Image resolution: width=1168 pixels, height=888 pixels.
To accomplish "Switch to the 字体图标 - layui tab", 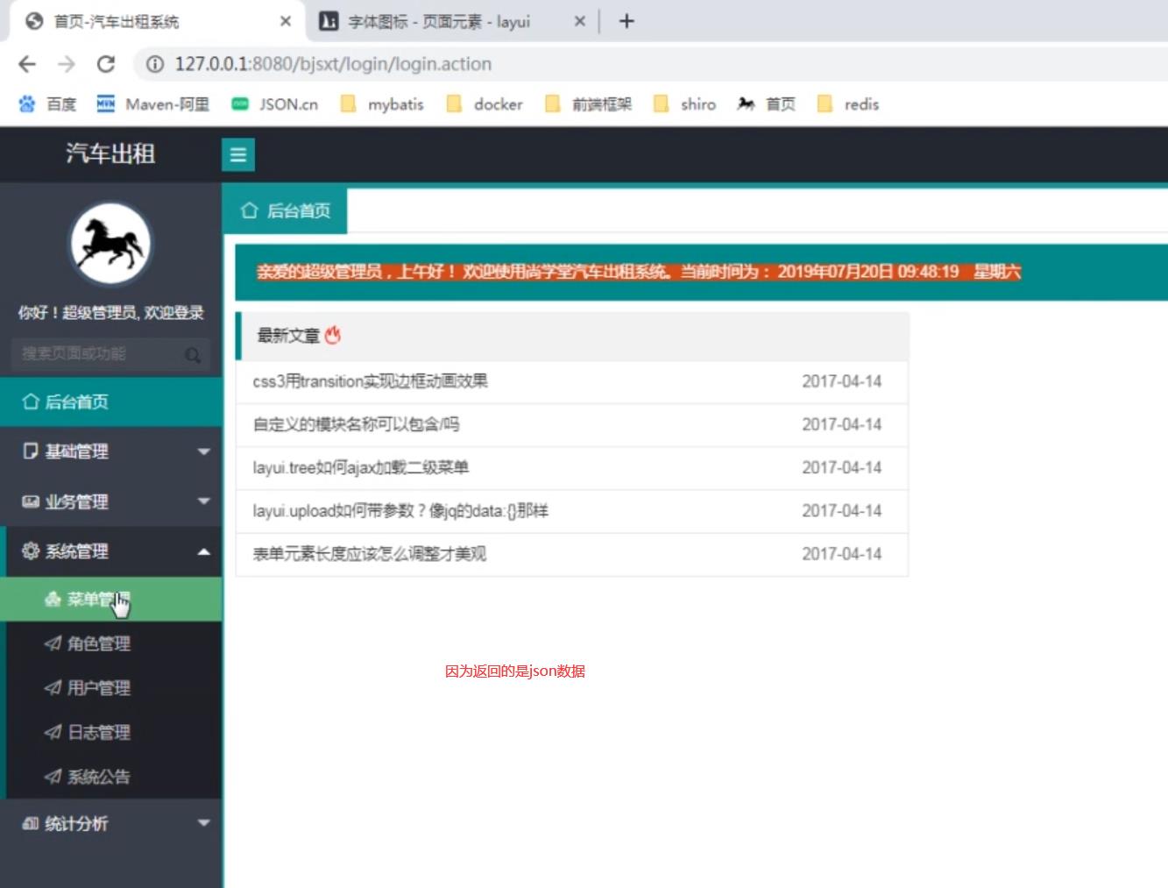I will (450, 21).
